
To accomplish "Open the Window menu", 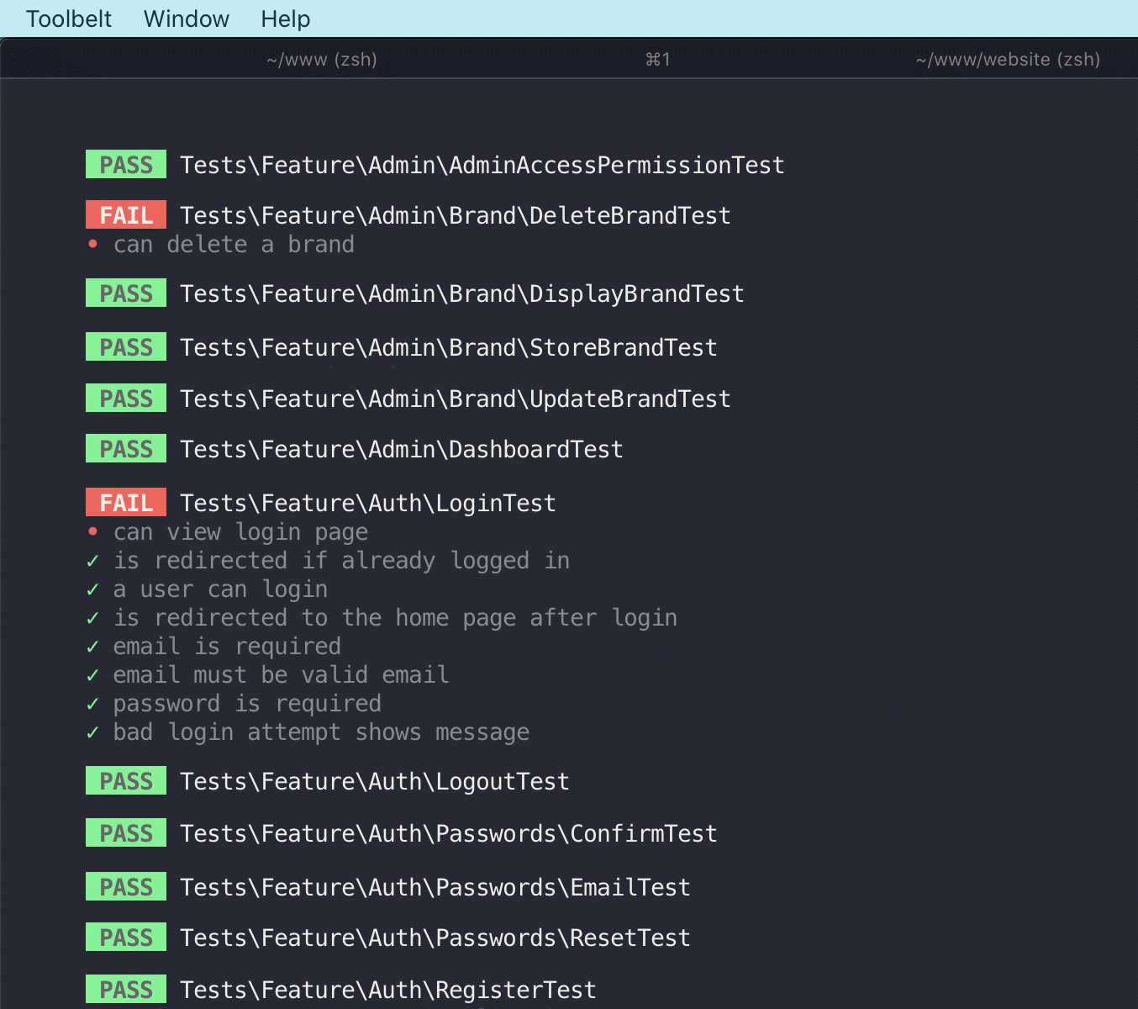I will (x=187, y=18).
